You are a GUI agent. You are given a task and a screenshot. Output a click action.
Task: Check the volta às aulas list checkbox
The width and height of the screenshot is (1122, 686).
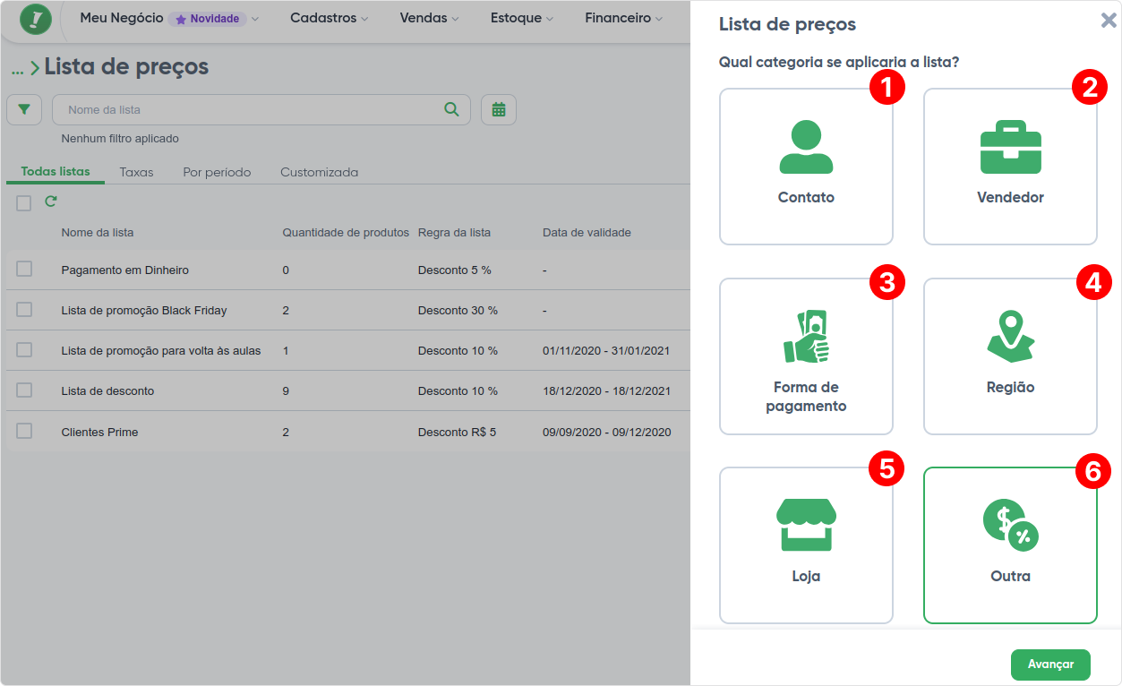[24, 349]
